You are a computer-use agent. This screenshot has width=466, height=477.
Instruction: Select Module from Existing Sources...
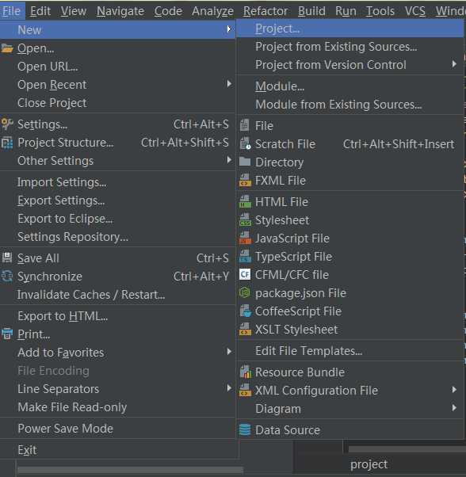(350, 105)
